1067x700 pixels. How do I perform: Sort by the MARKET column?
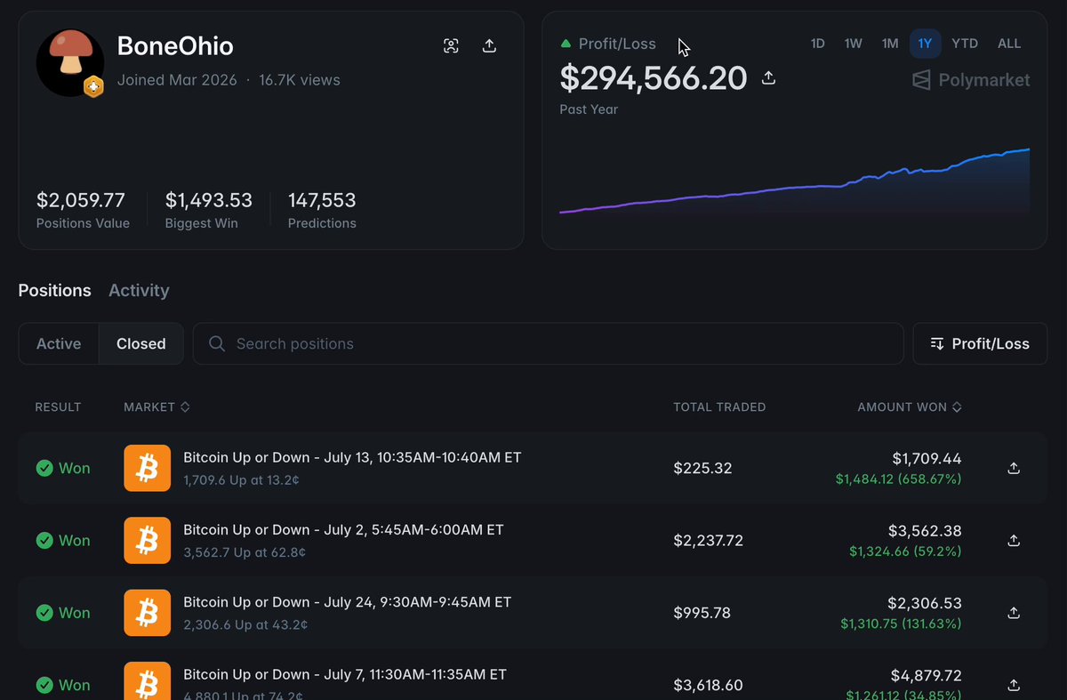[156, 407]
